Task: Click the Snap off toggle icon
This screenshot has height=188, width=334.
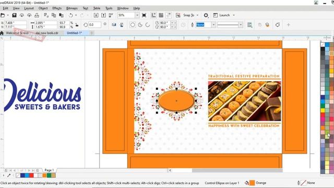Action: pyautogui.click(x=178, y=15)
